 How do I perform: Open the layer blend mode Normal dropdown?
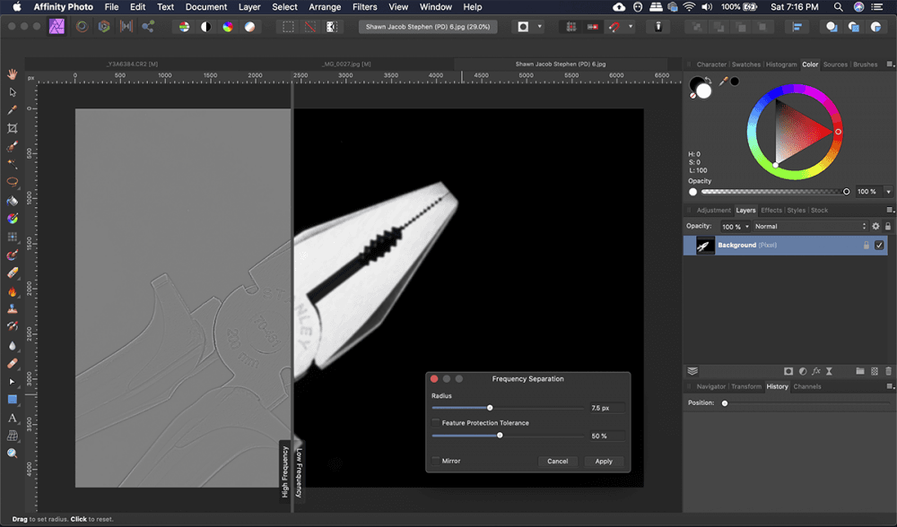tap(811, 227)
